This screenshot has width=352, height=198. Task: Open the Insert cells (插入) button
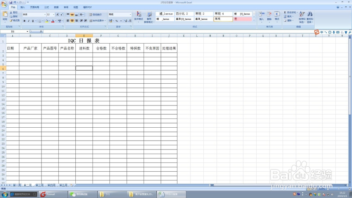(261, 16)
